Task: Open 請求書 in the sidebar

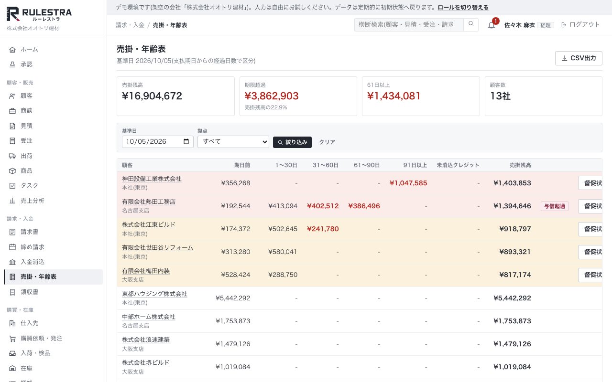Action: click(x=53, y=232)
